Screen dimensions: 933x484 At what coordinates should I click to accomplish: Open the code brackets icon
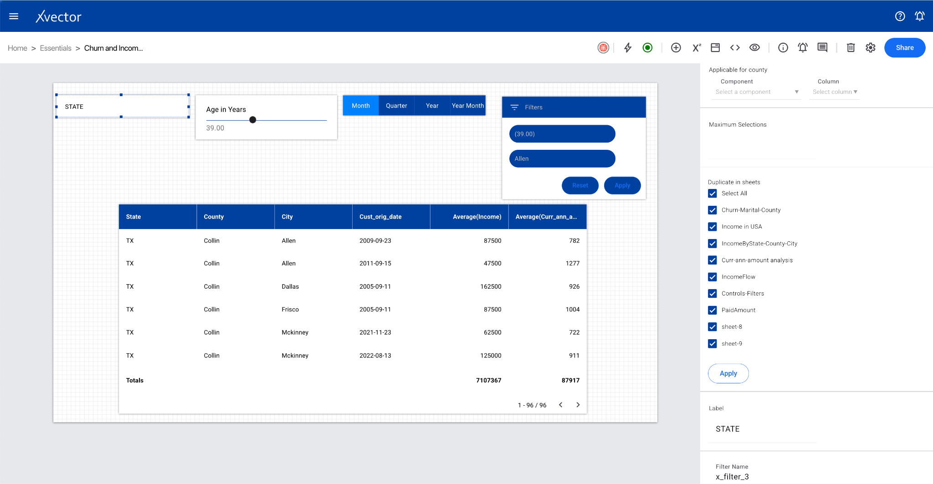735,48
